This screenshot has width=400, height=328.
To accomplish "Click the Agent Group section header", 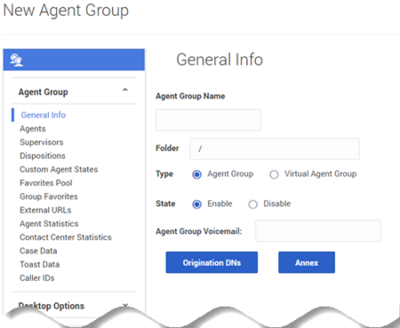I will coord(44,92).
